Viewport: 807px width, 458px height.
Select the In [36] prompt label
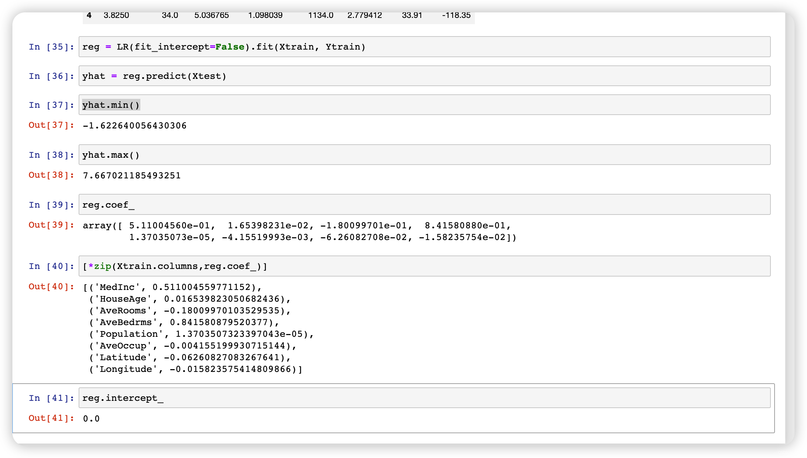tap(51, 76)
